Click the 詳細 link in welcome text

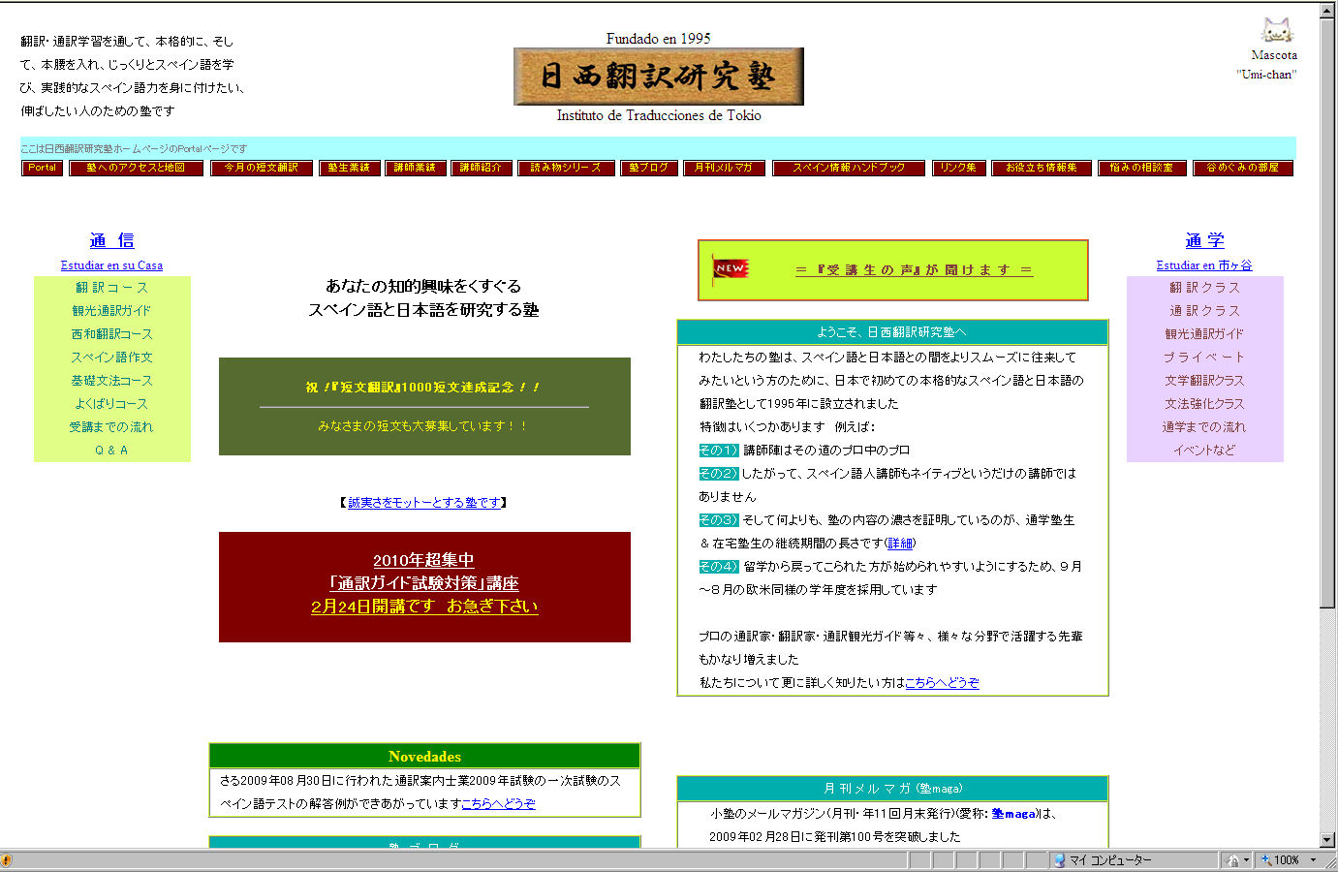click(x=900, y=544)
